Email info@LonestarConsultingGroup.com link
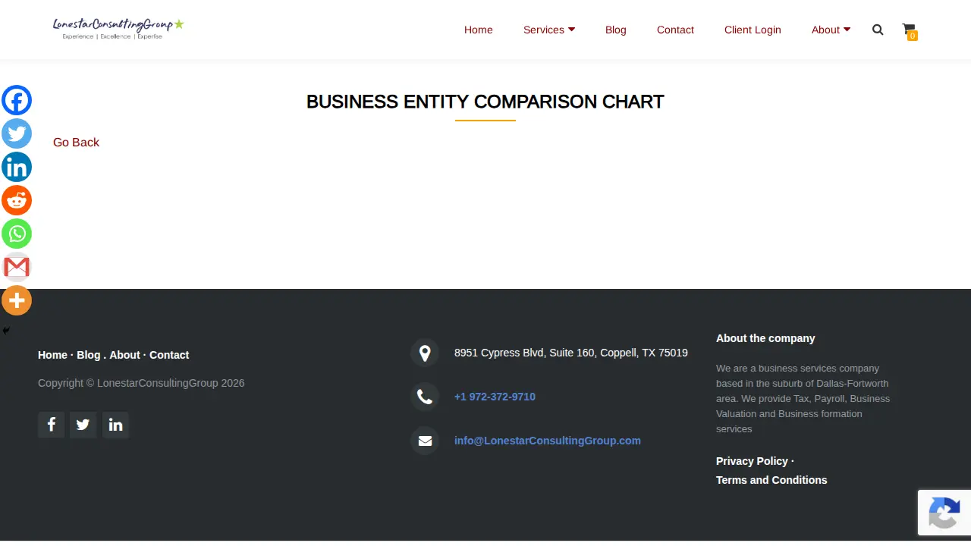 [x=548, y=441]
